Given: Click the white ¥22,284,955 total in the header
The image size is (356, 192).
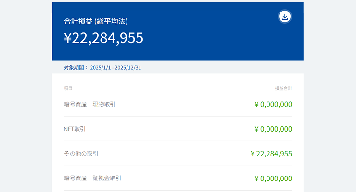Looking at the screenshot, I should coord(103,38).
